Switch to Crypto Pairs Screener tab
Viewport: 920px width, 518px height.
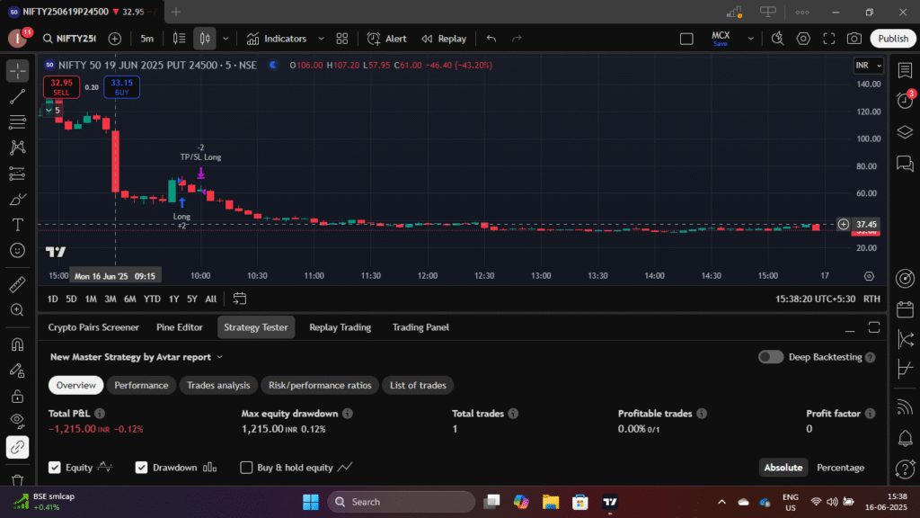click(x=93, y=327)
